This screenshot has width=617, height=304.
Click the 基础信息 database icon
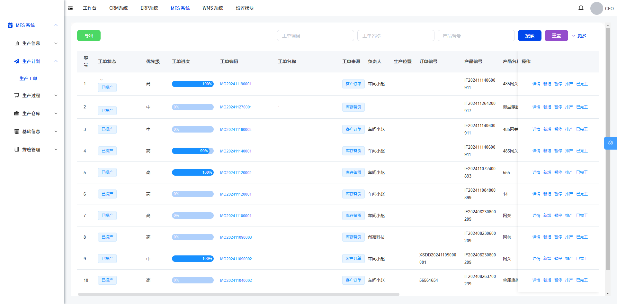click(x=17, y=131)
